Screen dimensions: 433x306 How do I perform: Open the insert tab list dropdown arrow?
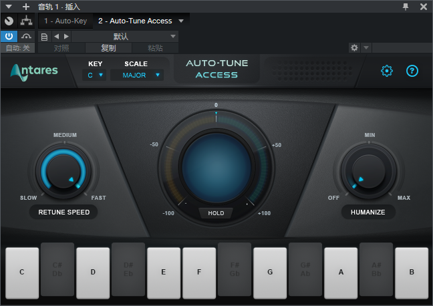point(181,21)
